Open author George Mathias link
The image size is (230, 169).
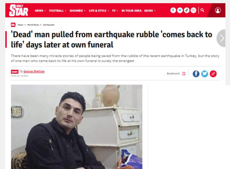(x=34, y=71)
